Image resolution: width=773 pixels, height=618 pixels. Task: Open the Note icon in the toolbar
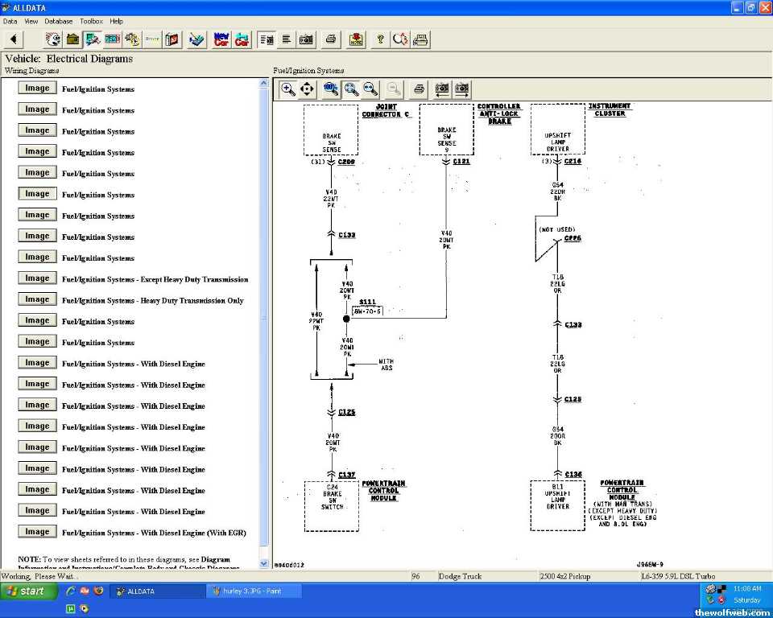[x=356, y=39]
